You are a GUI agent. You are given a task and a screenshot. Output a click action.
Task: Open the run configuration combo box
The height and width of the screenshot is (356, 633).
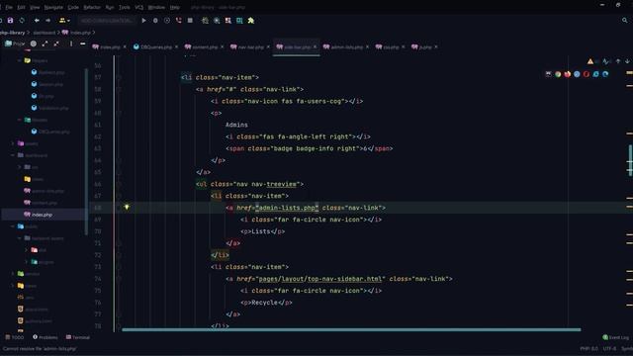106,21
